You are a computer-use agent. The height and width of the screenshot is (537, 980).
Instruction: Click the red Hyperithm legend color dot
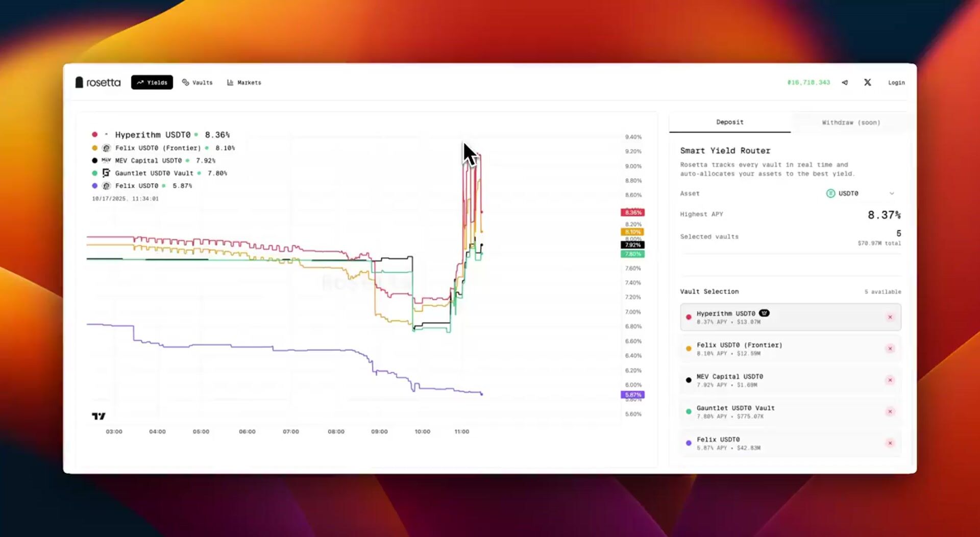pos(94,135)
